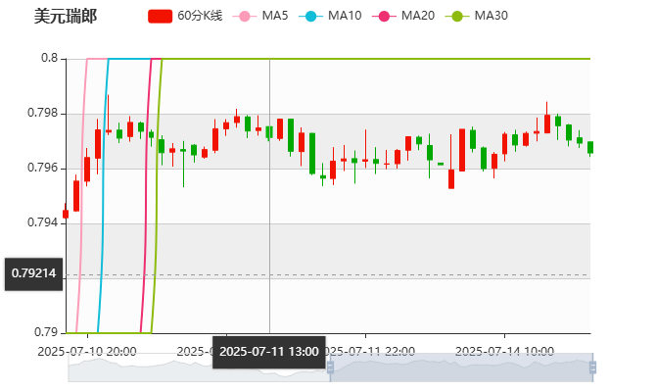Toggle the 60分K线 candlestick series legend
This screenshot has height=392, width=656.
coord(185,16)
